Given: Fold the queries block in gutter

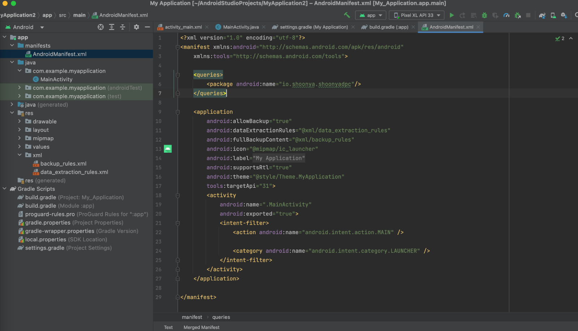Looking at the screenshot, I should click(x=178, y=75).
